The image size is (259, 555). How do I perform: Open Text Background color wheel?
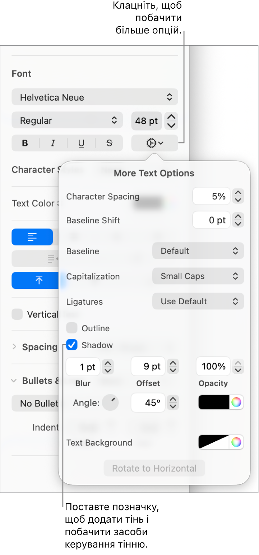point(236,442)
